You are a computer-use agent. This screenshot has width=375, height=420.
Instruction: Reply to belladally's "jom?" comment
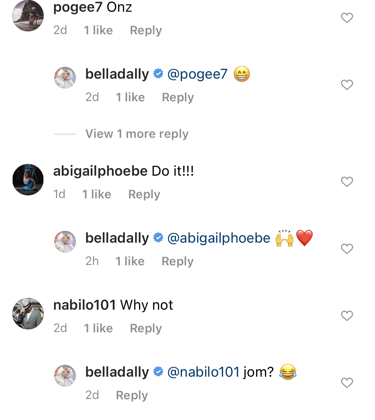click(132, 395)
